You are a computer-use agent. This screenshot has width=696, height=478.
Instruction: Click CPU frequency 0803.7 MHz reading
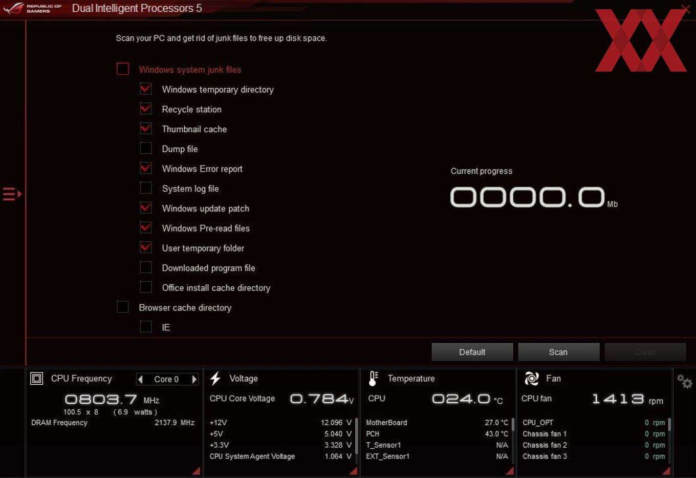[x=112, y=399]
